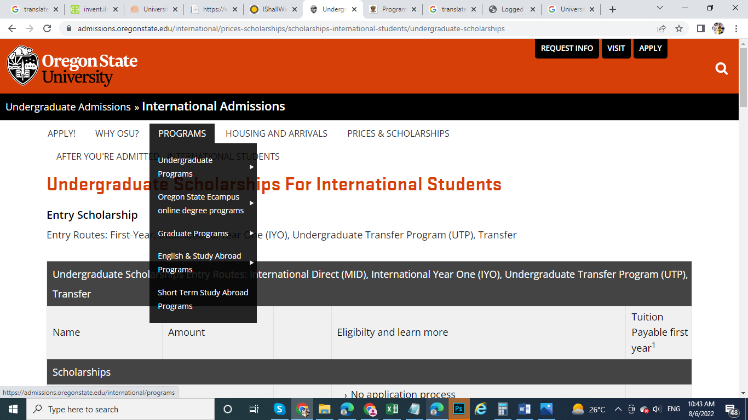748x420 pixels.
Task: Expand Undergraduate Programs submenu arrow
Action: [252, 167]
